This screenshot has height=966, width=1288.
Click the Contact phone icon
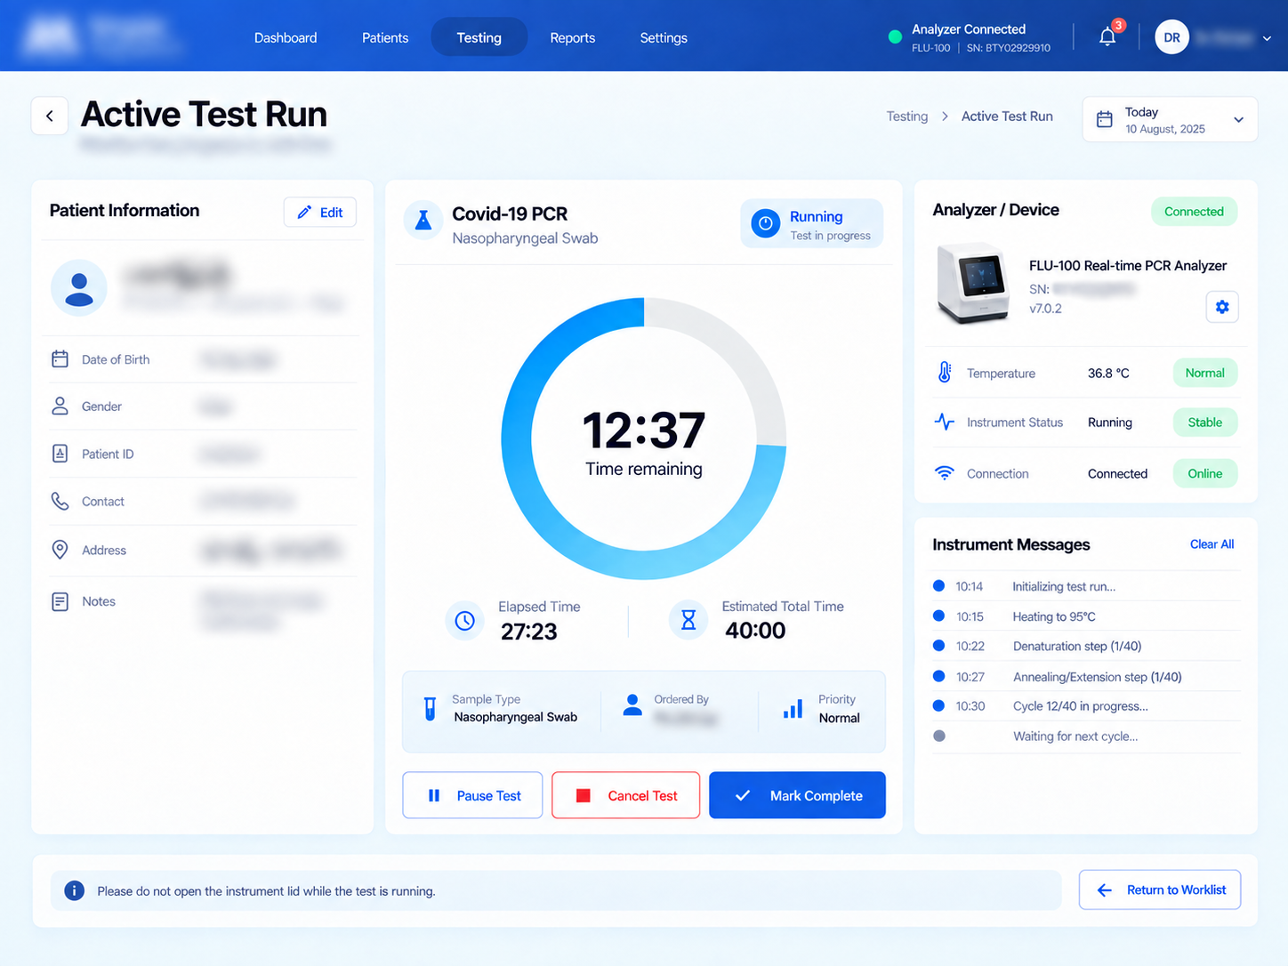coord(60,502)
